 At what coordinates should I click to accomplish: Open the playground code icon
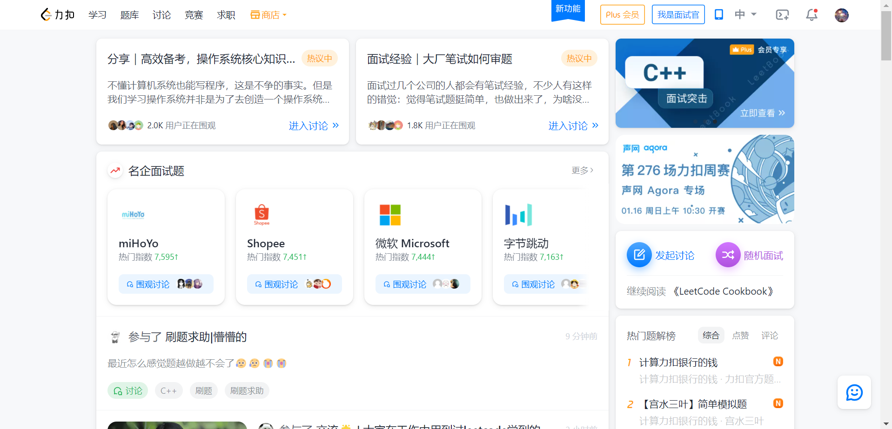(782, 15)
